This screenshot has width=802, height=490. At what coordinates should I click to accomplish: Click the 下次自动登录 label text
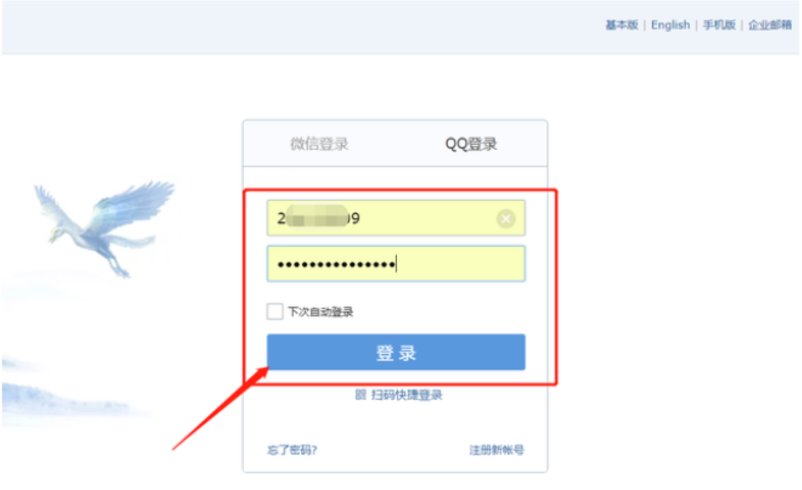pyautogui.click(x=321, y=312)
